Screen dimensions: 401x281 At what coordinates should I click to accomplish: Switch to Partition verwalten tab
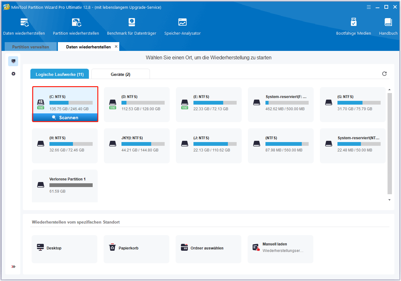(x=31, y=47)
